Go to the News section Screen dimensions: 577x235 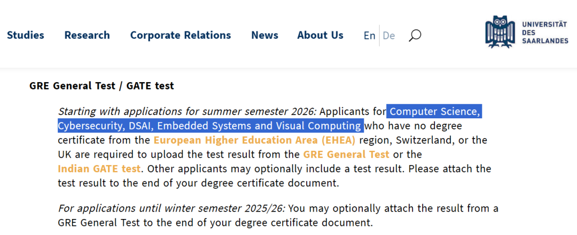[264, 35]
